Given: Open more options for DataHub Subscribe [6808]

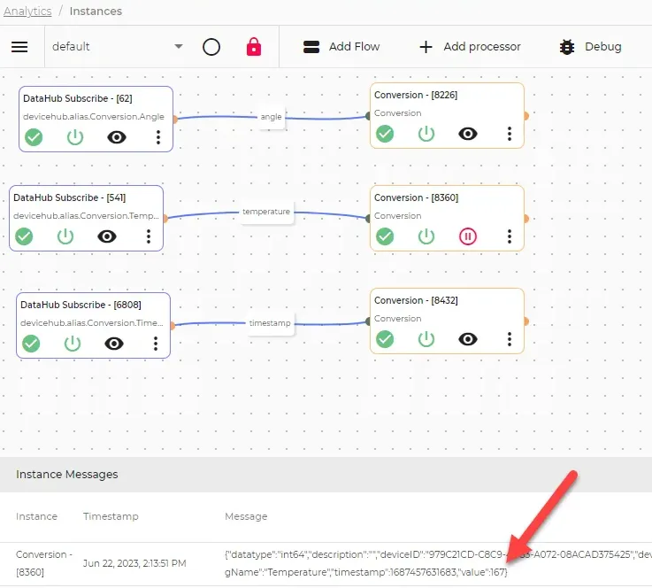Looking at the screenshot, I should [x=156, y=344].
